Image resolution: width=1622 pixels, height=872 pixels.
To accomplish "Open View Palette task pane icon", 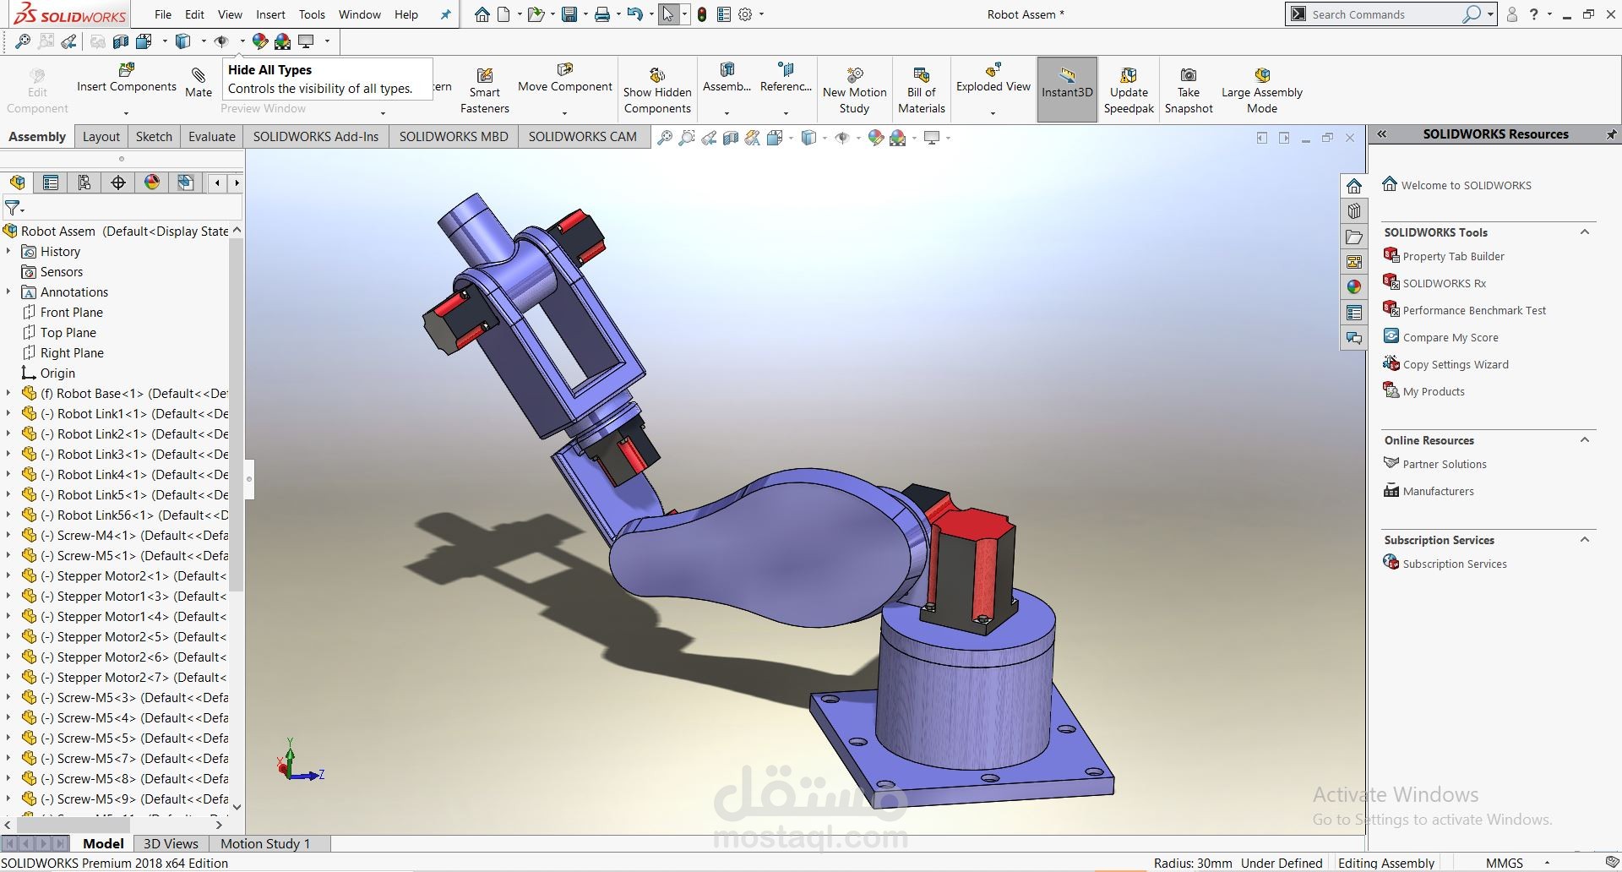I will point(1354,262).
